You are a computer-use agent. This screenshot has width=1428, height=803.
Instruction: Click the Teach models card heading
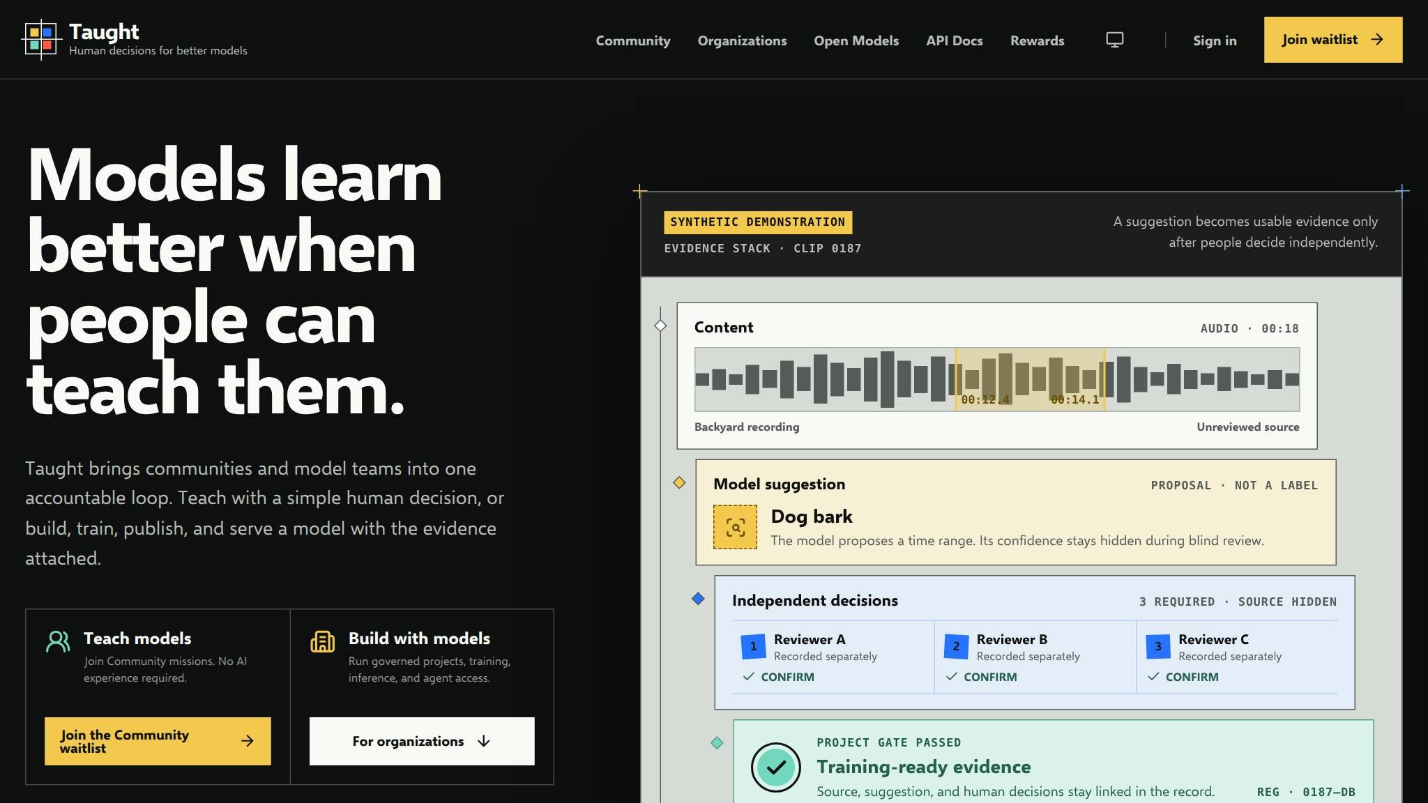(137, 638)
